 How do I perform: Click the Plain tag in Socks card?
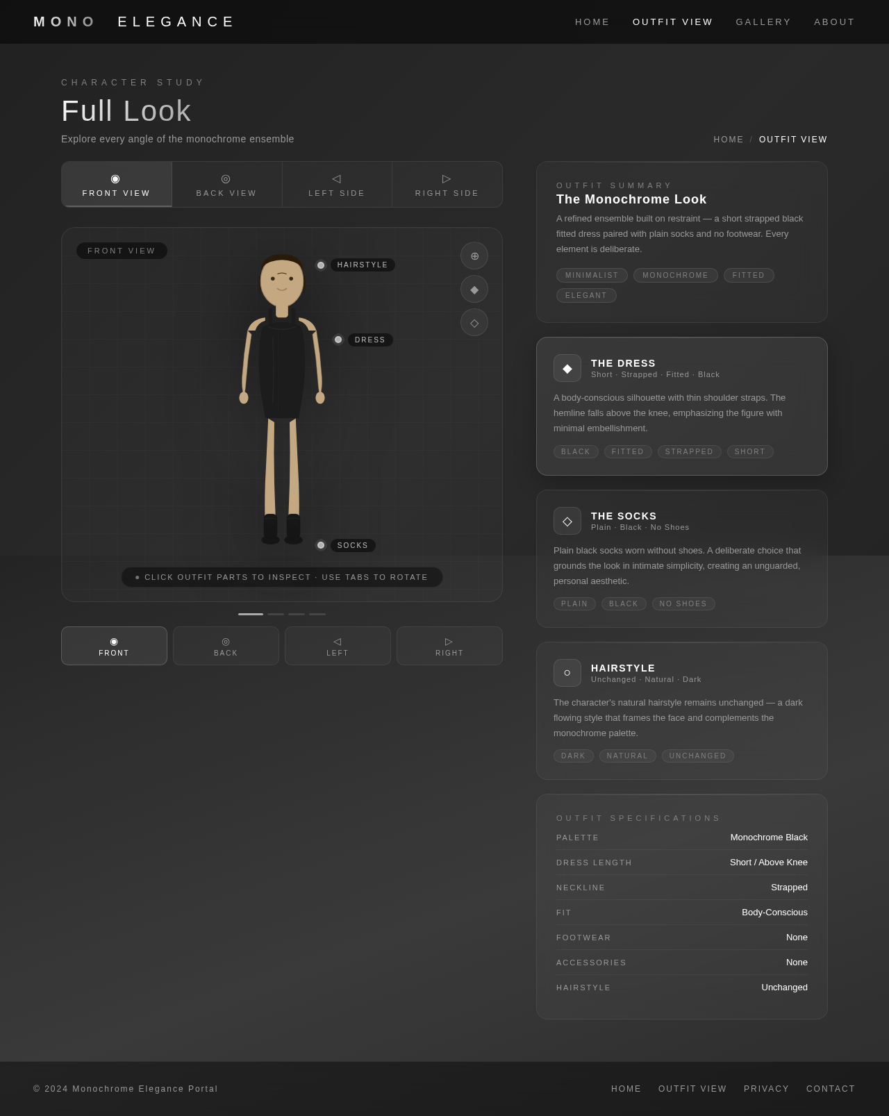(x=574, y=604)
